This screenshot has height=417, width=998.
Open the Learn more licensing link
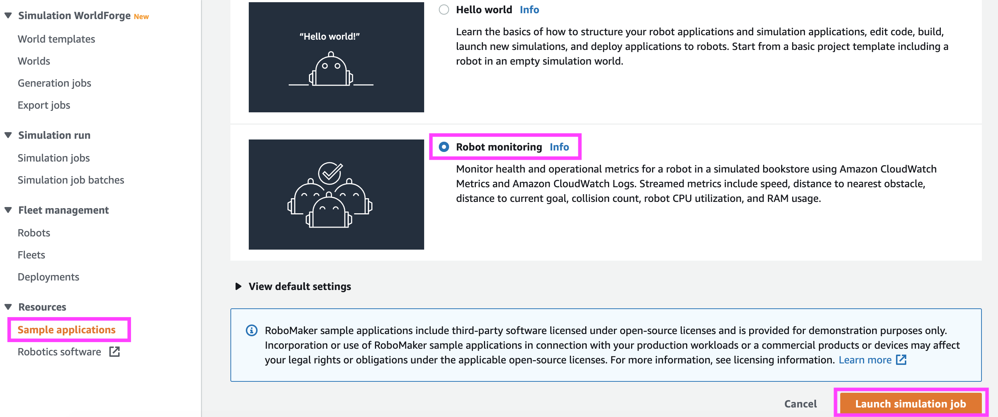(x=865, y=360)
